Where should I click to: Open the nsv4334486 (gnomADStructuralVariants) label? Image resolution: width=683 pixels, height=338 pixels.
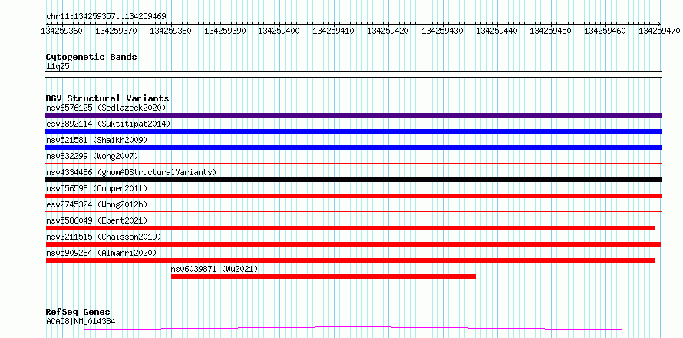pyautogui.click(x=131, y=172)
